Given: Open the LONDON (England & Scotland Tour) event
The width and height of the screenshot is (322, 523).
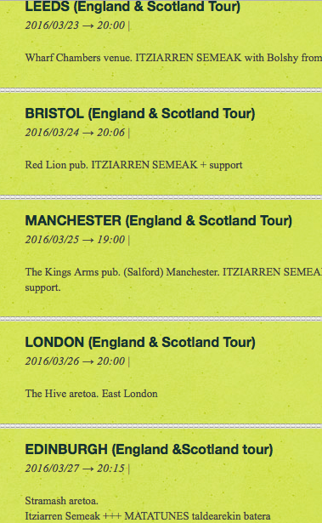Looking at the screenshot, I should [140, 343].
